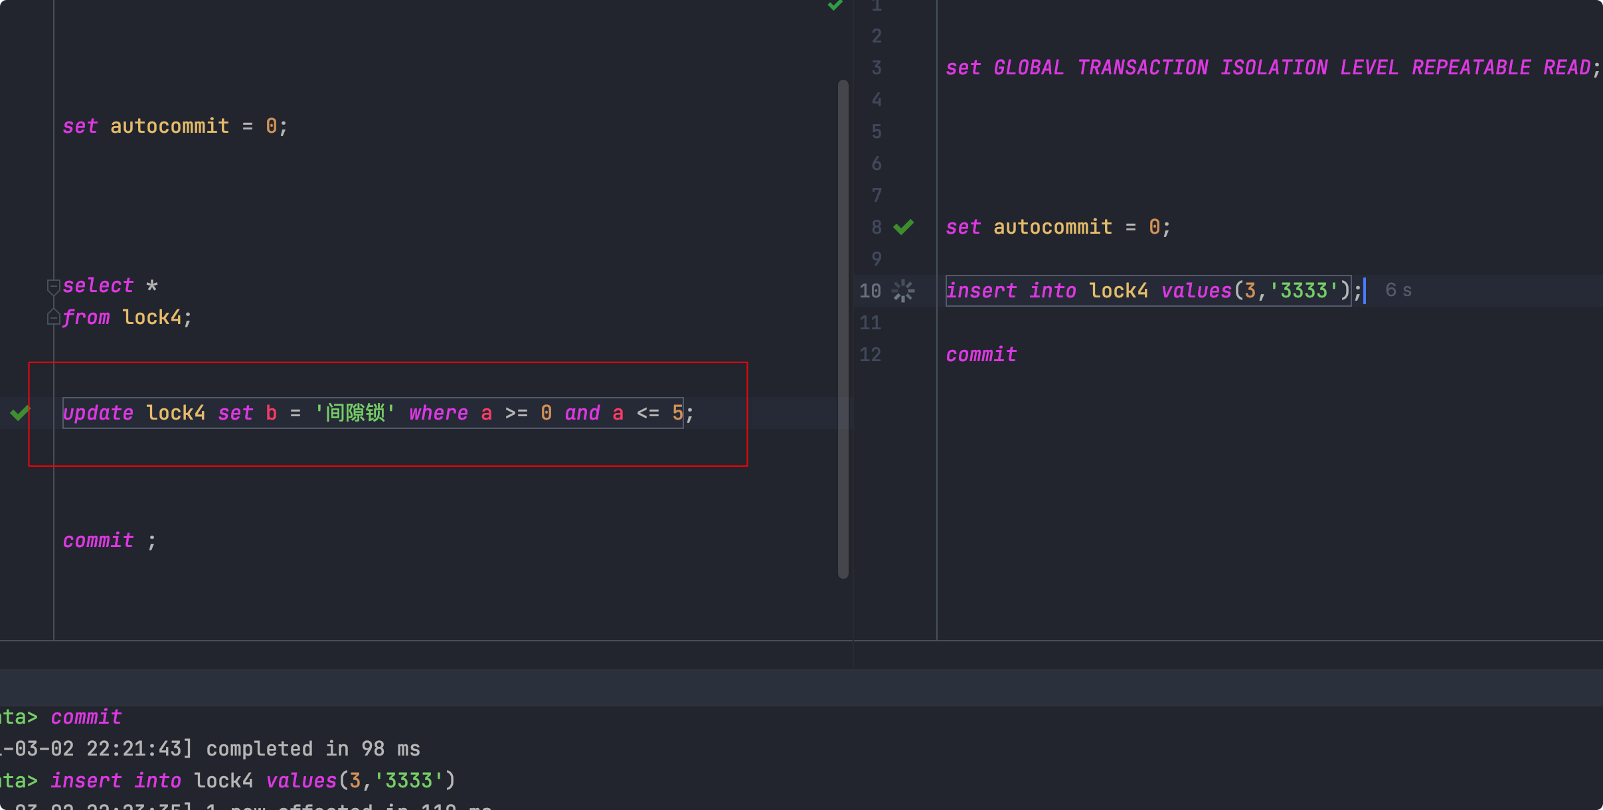This screenshot has width=1603, height=810.
Task: Click the console's insert into lock4 entry
Action: coord(252,781)
